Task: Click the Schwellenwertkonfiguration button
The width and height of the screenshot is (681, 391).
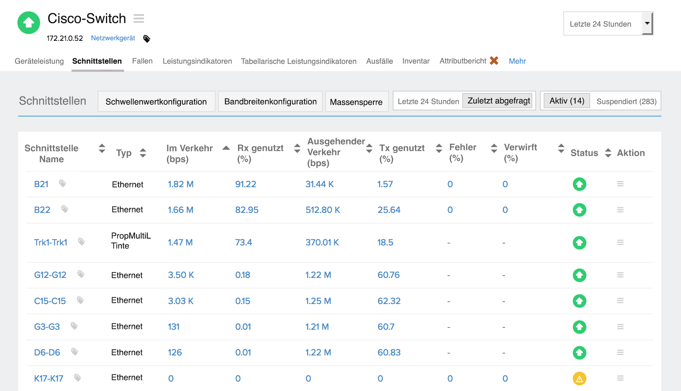Action: click(x=156, y=102)
